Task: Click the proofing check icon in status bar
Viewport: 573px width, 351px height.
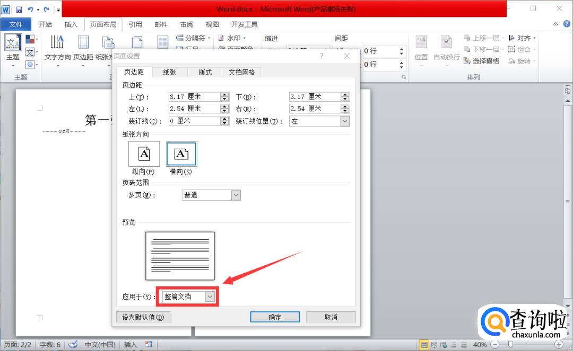Action: click(x=73, y=345)
